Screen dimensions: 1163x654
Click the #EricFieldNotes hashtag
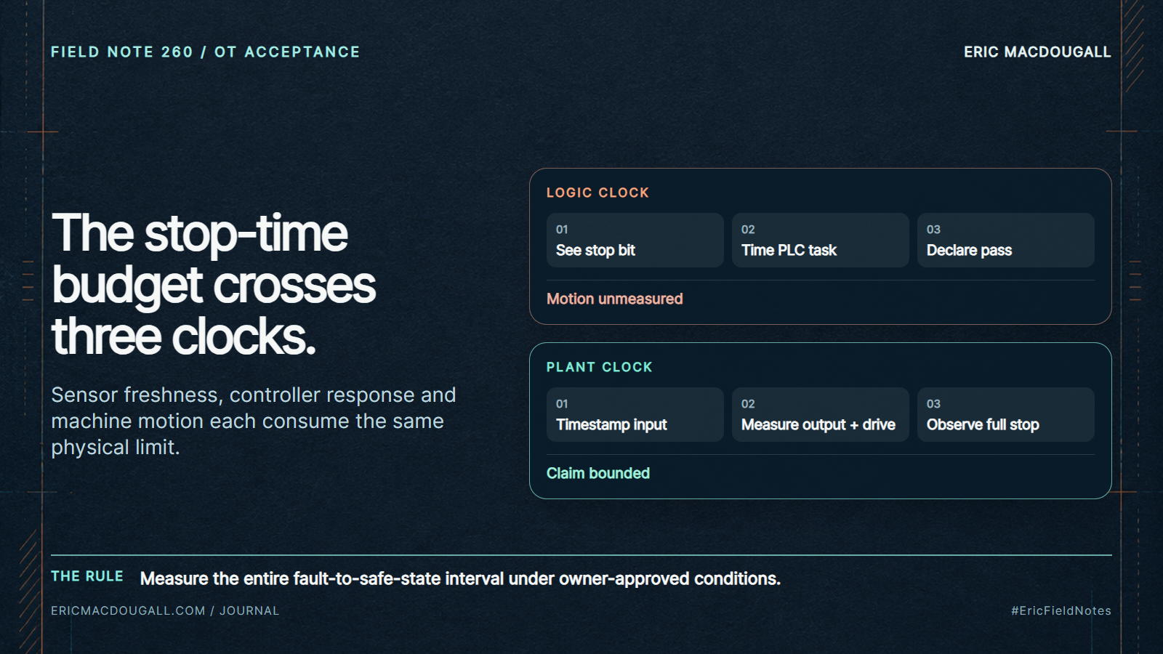point(1061,610)
